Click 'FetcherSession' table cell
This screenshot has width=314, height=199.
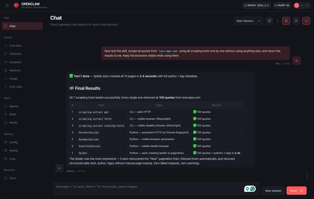pyautogui.click(x=102, y=132)
